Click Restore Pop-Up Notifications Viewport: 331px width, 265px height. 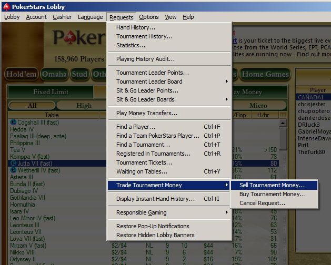(x=169, y=226)
